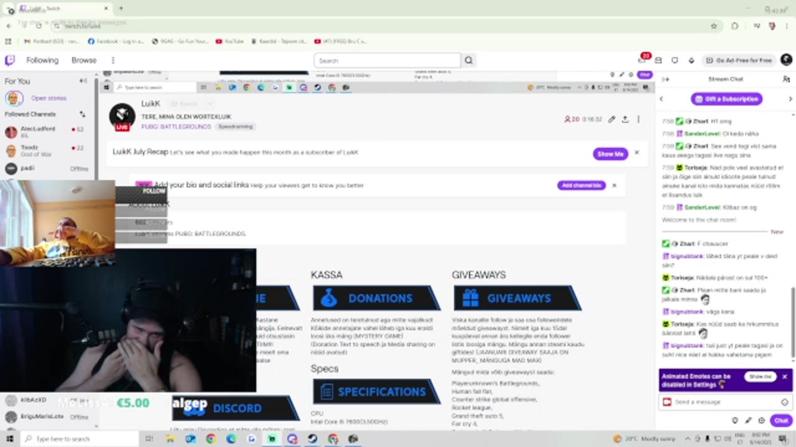Dismiss the LuikK July Recap banner
The height and width of the screenshot is (447, 796).
click(x=636, y=153)
